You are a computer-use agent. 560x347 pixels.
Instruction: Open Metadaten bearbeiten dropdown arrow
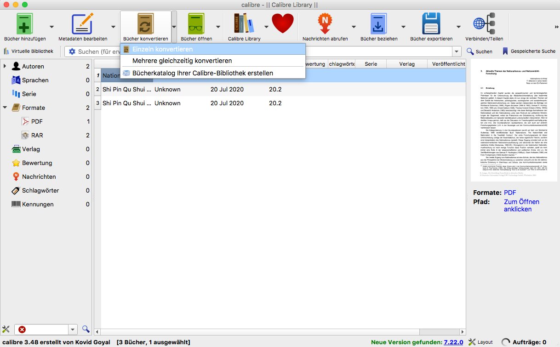coord(113,27)
